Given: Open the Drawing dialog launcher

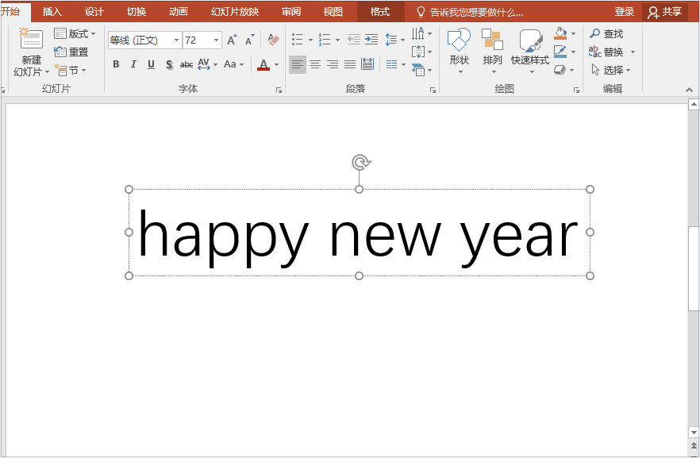Looking at the screenshot, I should click(x=576, y=90).
